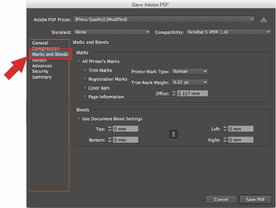Switch to the Output section

(x=39, y=60)
